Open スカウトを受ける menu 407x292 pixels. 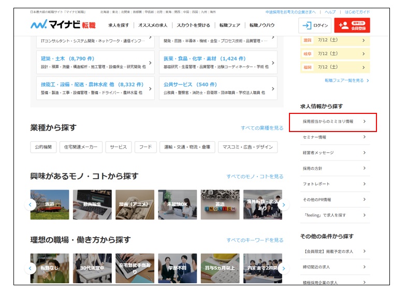click(x=193, y=25)
